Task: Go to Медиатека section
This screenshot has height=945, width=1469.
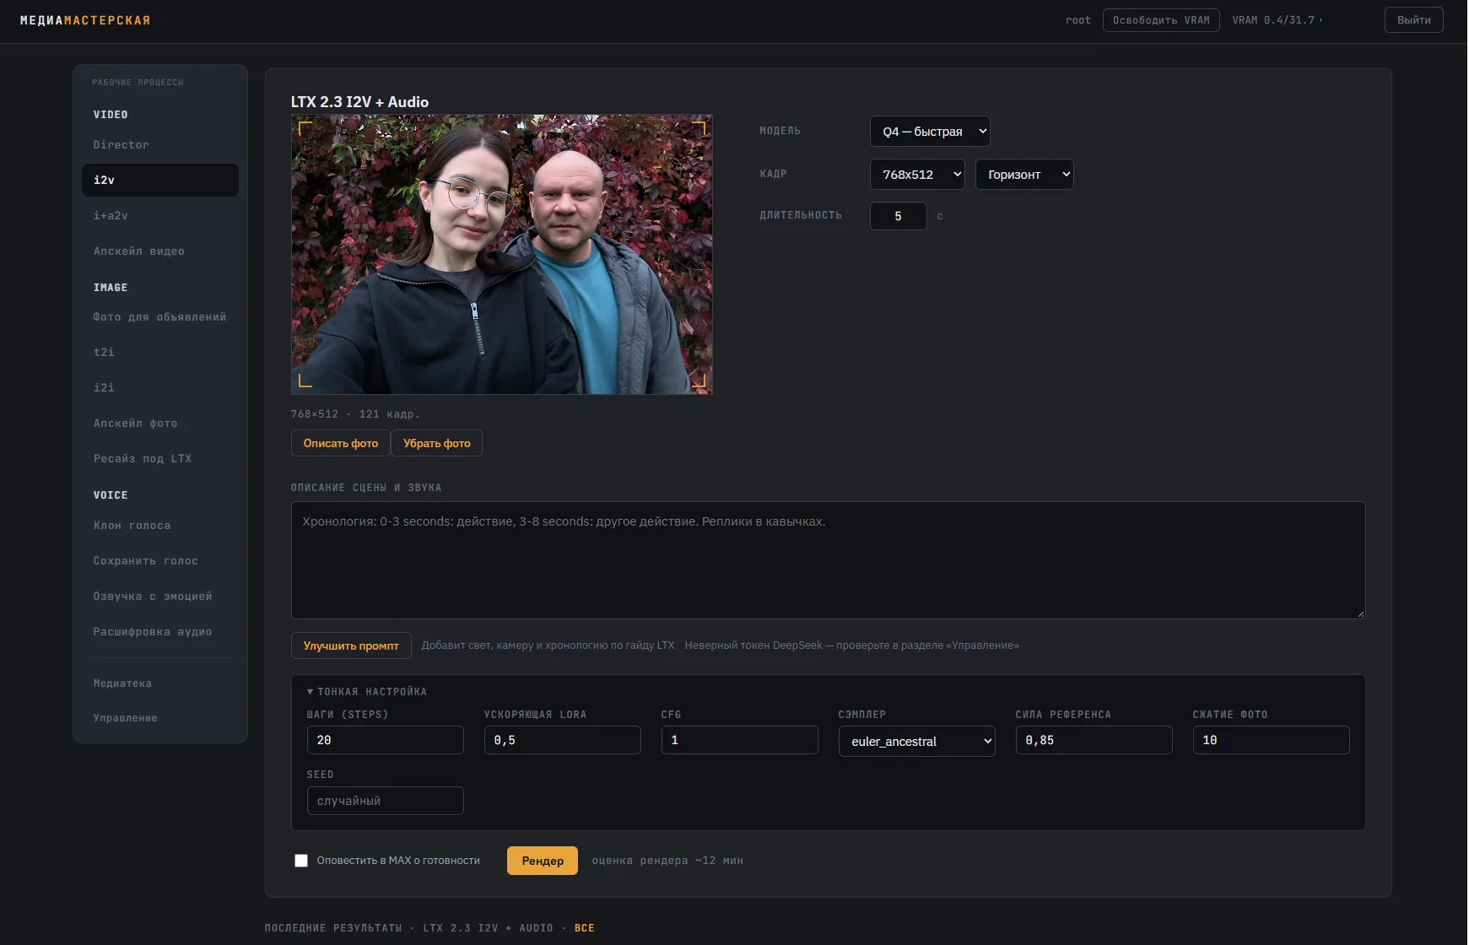Action: pos(159,683)
